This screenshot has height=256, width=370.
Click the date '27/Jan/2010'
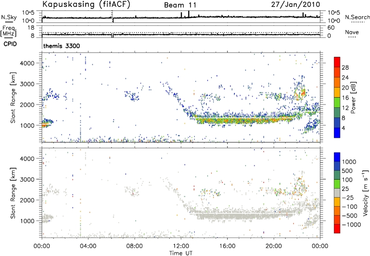(296, 5)
